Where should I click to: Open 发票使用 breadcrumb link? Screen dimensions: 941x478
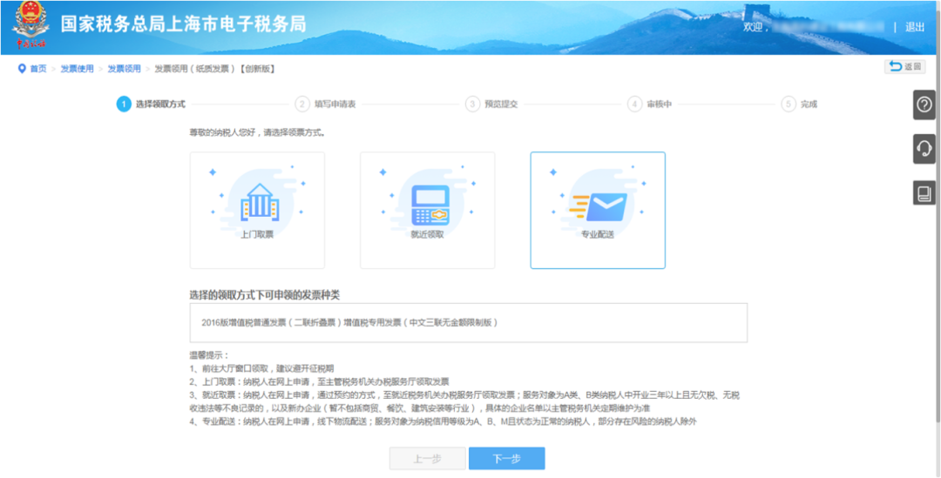point(77,69)
